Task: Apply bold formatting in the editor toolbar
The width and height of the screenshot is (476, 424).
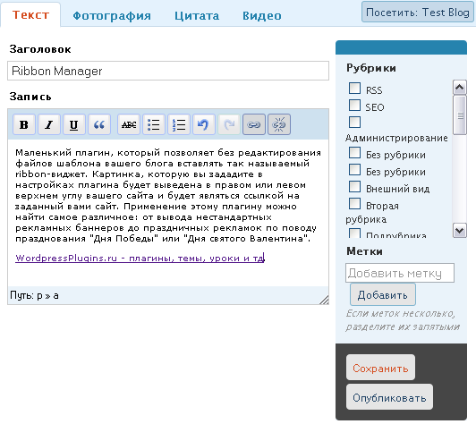Action: click(24, 124)
